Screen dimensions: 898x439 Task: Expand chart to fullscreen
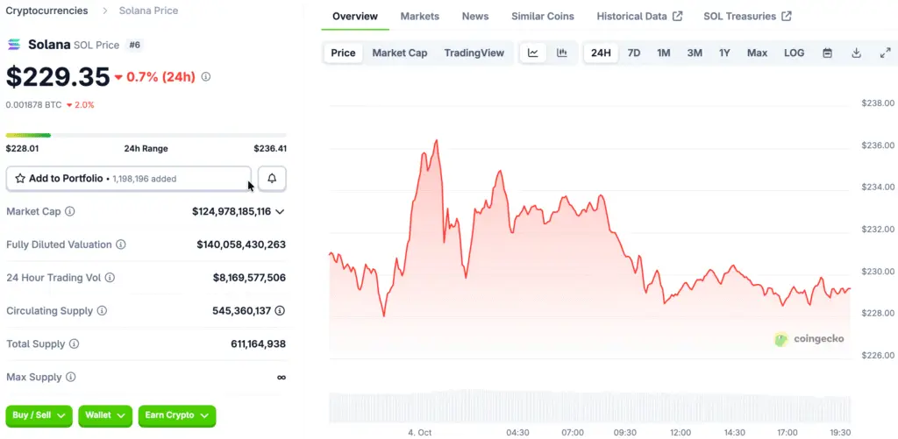point(885,53)
